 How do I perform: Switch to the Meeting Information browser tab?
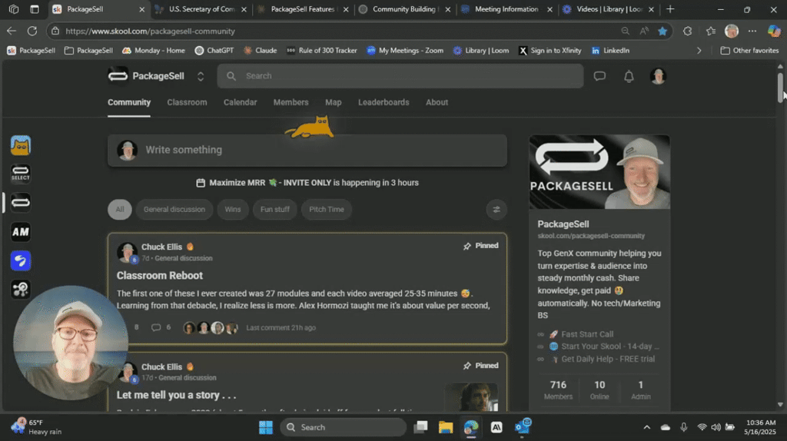click(506, 9)
